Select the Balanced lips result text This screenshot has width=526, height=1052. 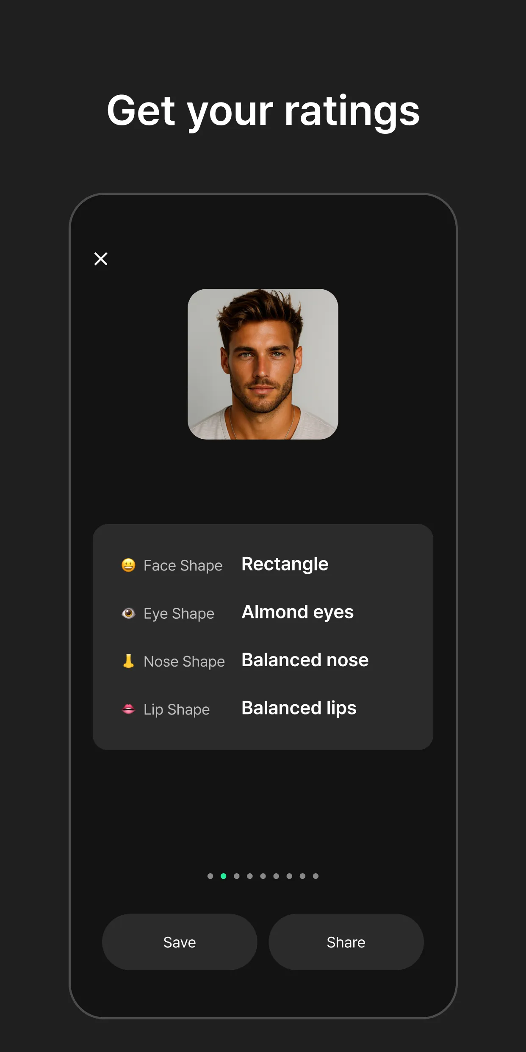pyautogui.click(x=299, y=708)
